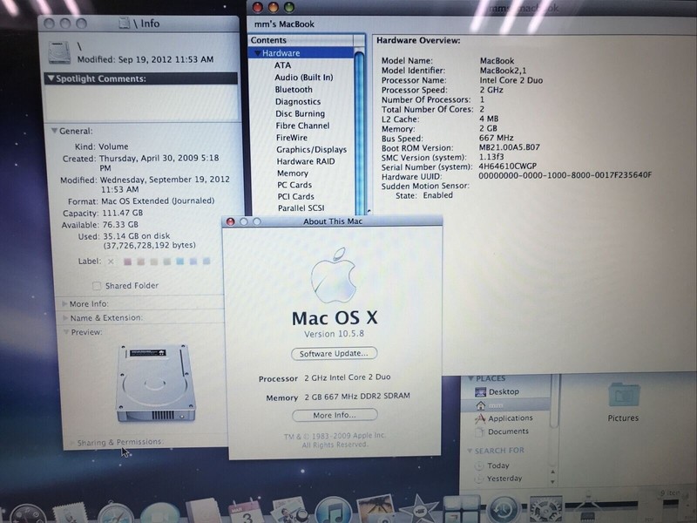Viewport: 697px width, 523px height.
Task: Choose the blue label color
Action: (180, 261)
